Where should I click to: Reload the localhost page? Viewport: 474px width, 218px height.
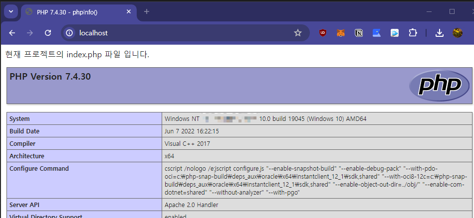[48, 33]
